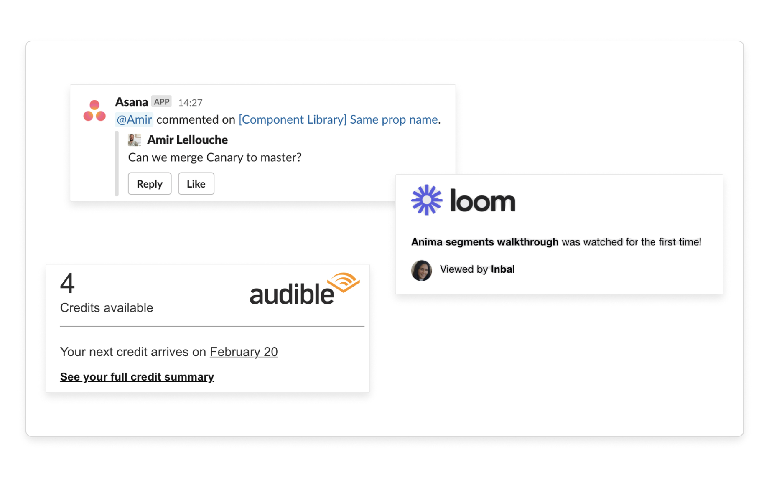The image size is (769, 477).
Task: Click the 14:27 message timestamp
Action: (190, 103)
